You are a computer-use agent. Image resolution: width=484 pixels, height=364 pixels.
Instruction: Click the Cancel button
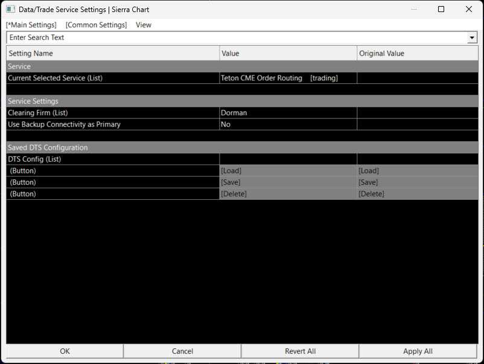click(x=182, y=351)
